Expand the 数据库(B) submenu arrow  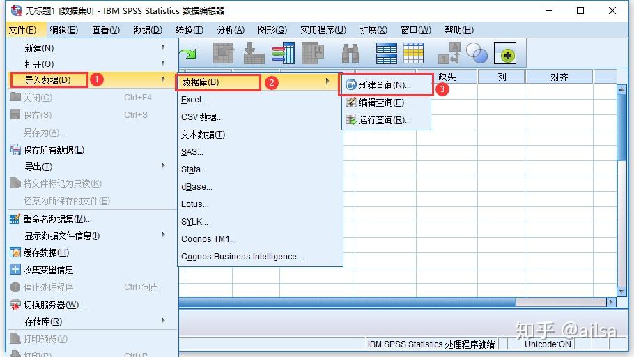(x=327, y=82)
